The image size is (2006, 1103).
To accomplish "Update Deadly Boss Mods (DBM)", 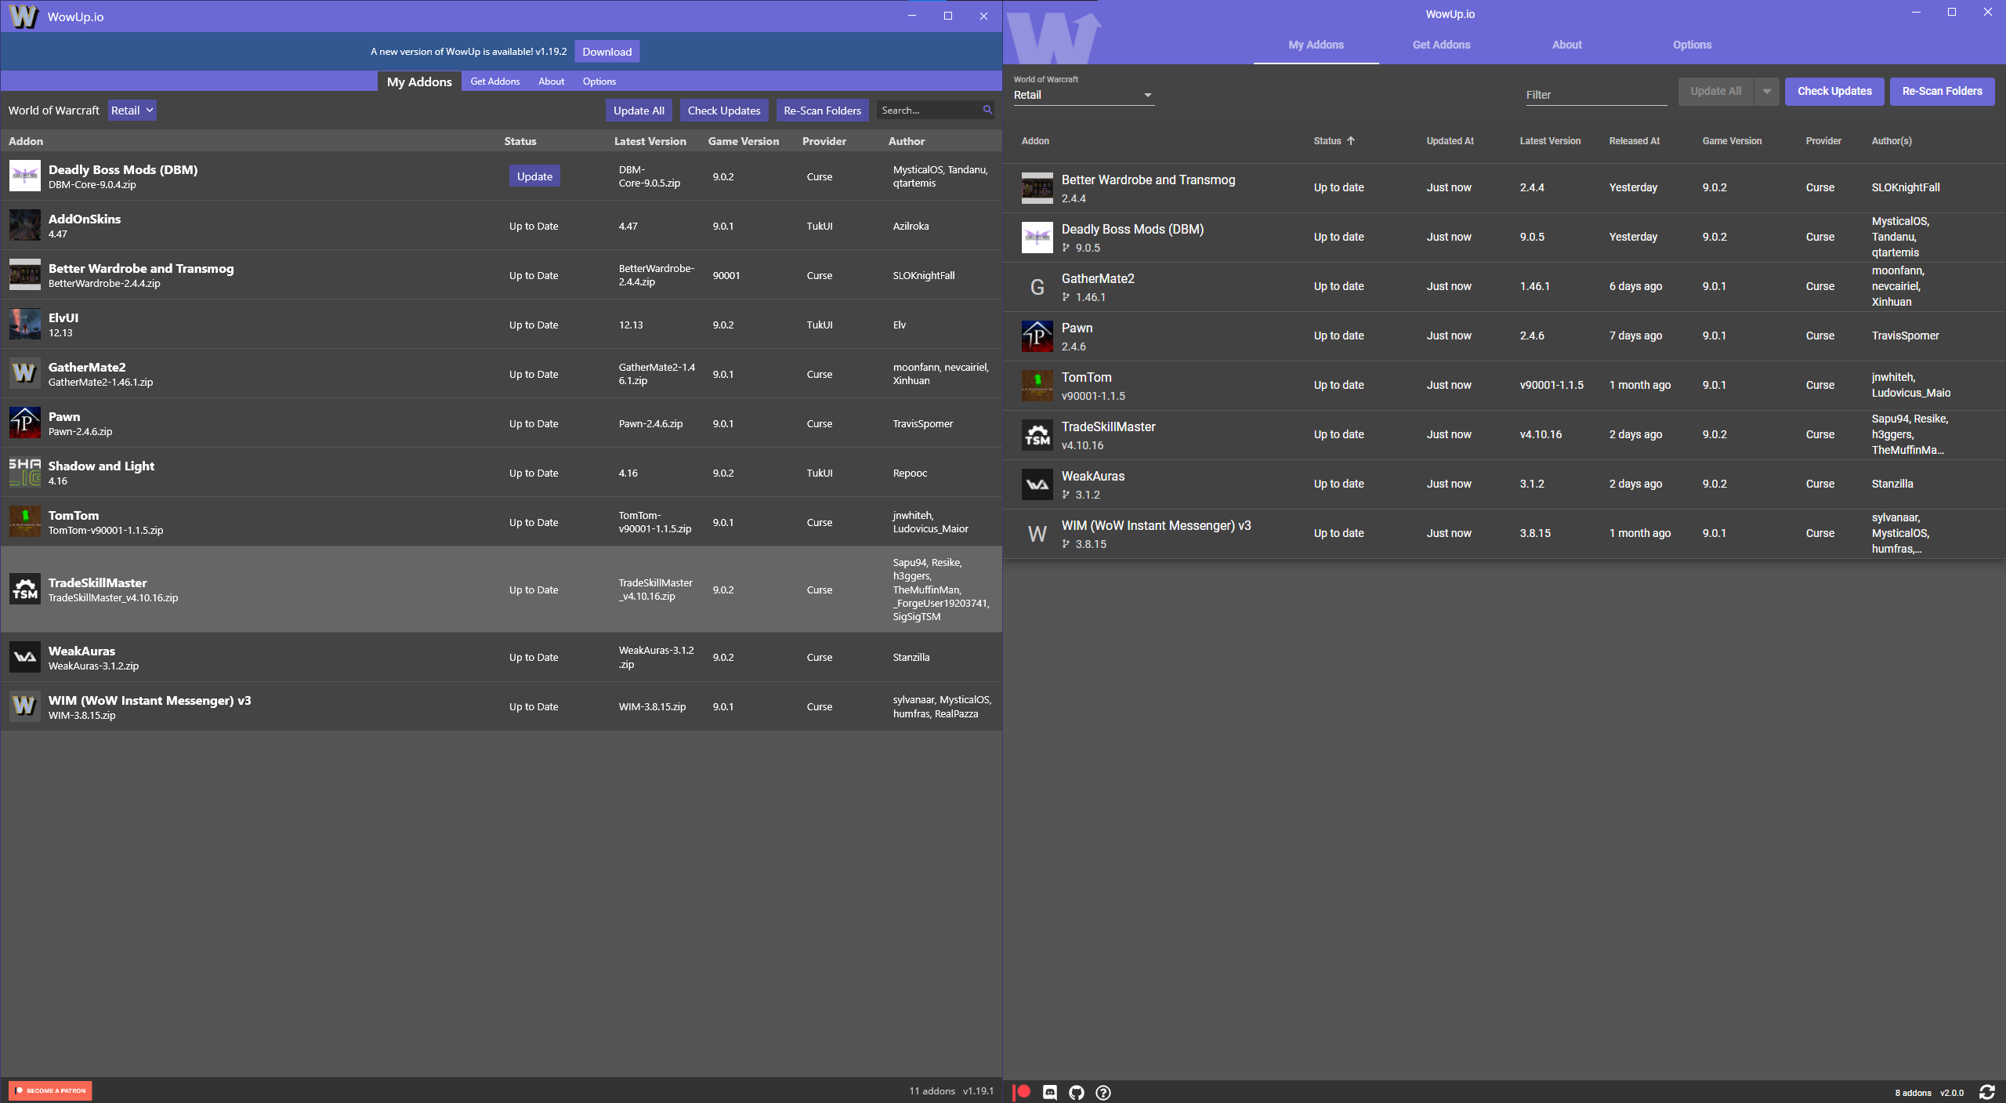I will [x=534, y=176].
